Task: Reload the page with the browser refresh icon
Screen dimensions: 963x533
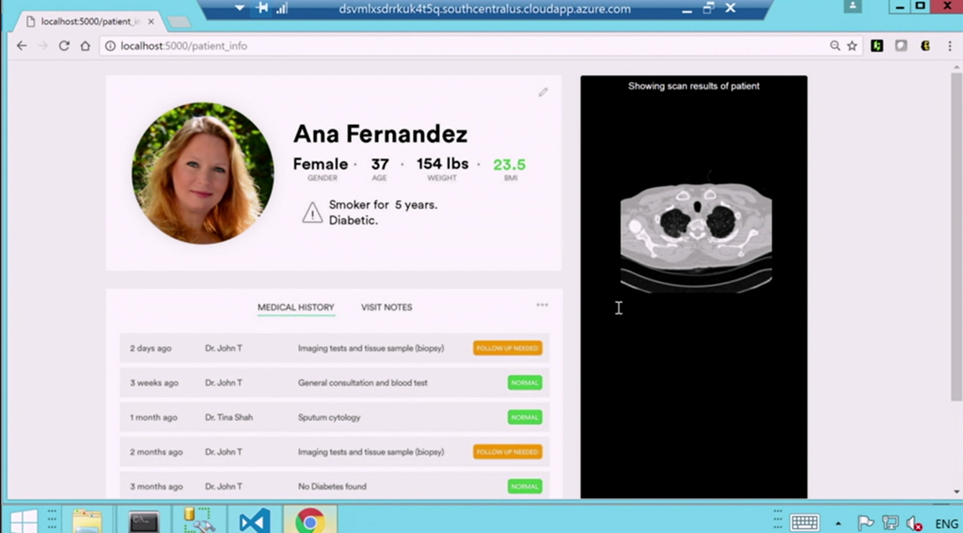Action: pos(64,45)
